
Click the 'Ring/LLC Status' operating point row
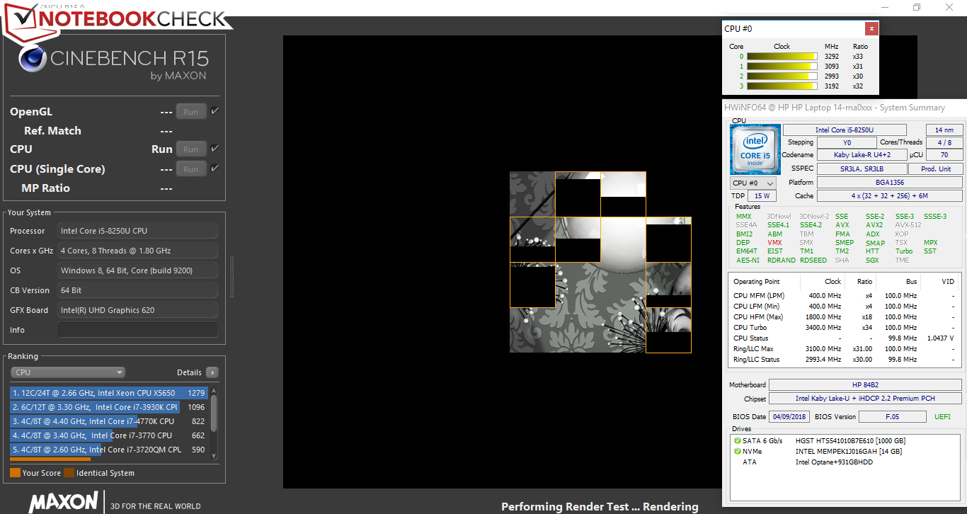click(845, 360)
